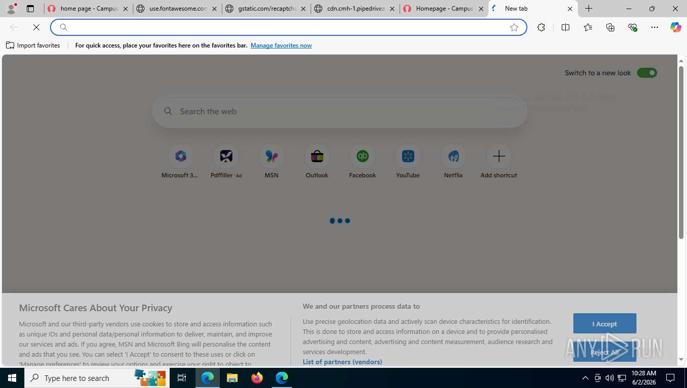
Task: Open a new tab with plus button
Action: (x=589, y=9)
